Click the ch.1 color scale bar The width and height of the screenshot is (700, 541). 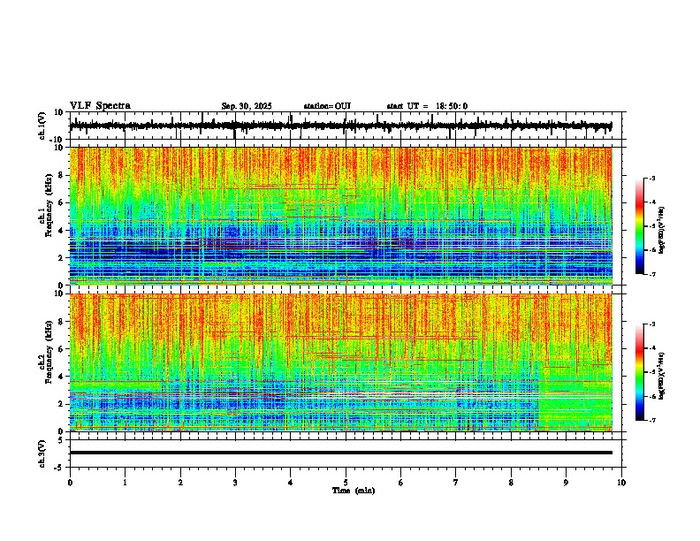[x=639, y=226]
